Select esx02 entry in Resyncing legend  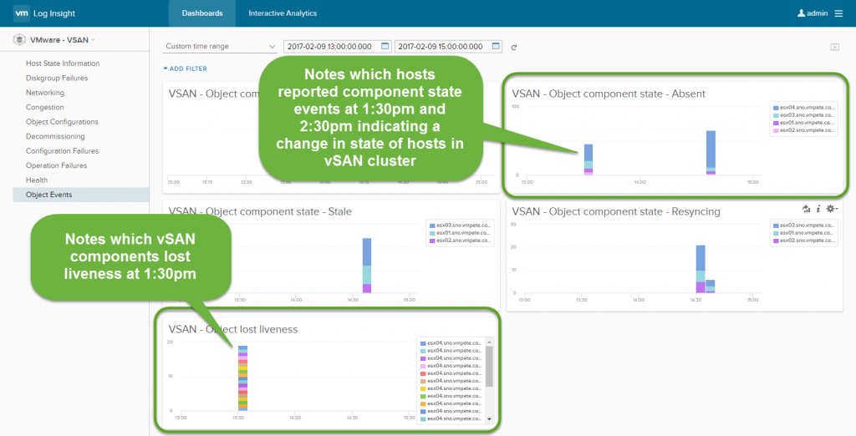click(803, 240)
